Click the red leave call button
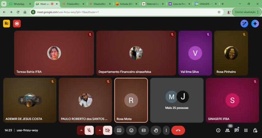Viewport: 262px width, 138px height. [178, 130]
